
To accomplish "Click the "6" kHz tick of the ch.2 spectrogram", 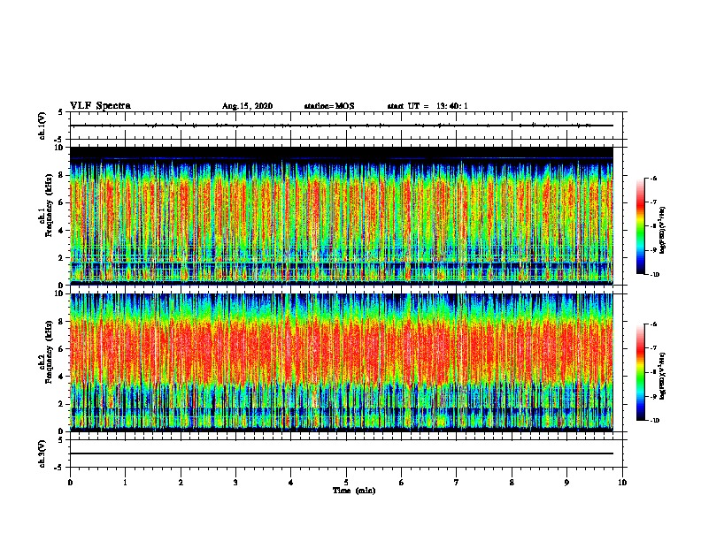I will (x=62, y=349).
